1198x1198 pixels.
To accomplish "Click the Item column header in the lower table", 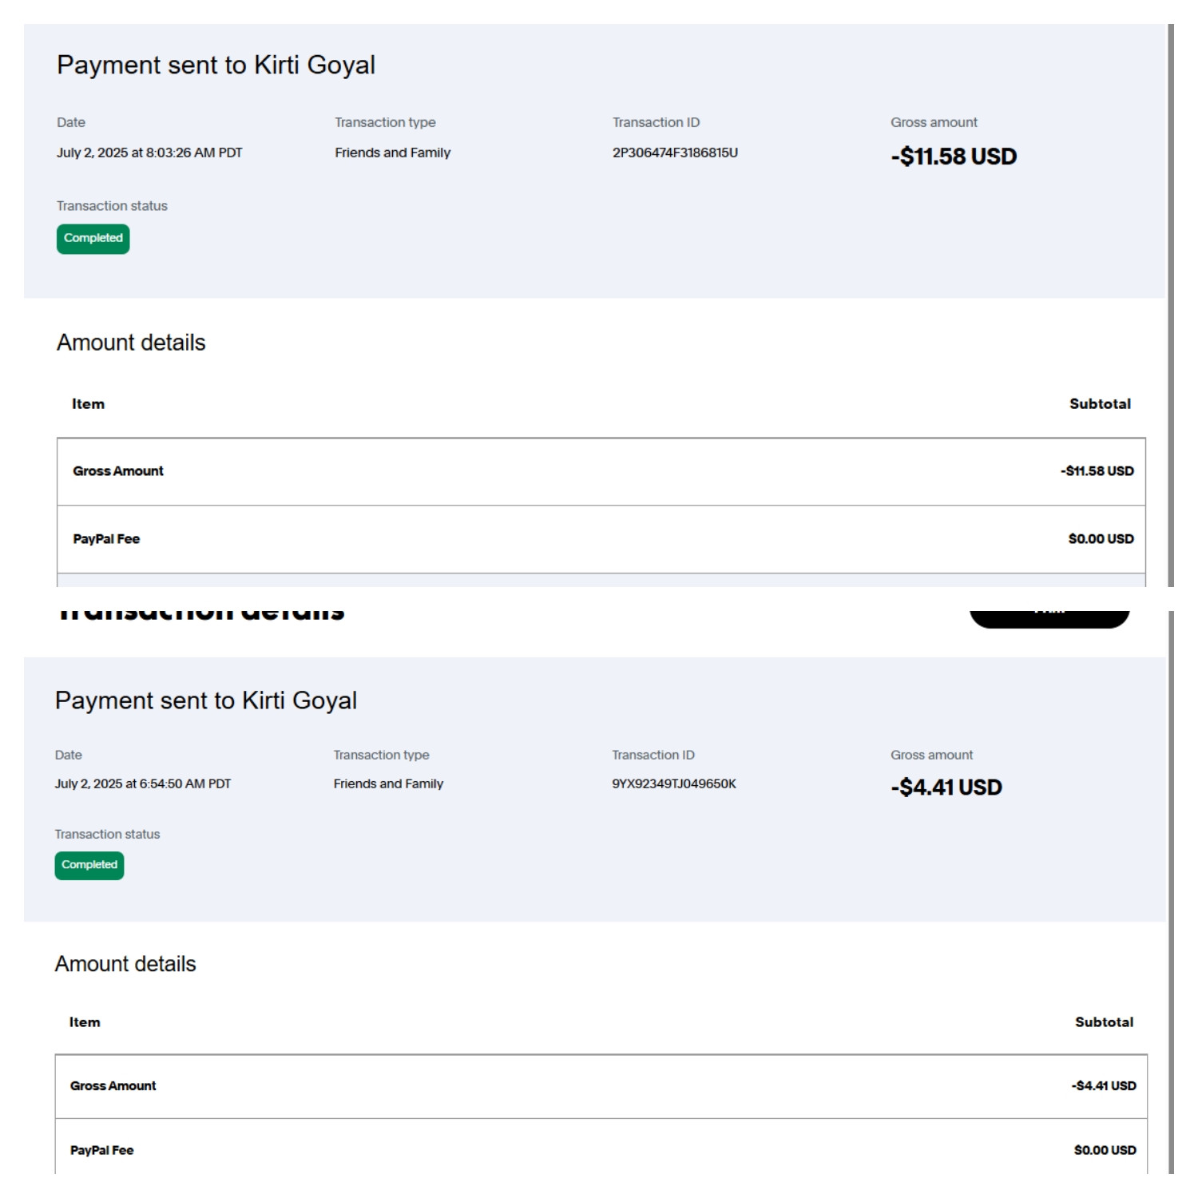I will tap(85, 1022).
